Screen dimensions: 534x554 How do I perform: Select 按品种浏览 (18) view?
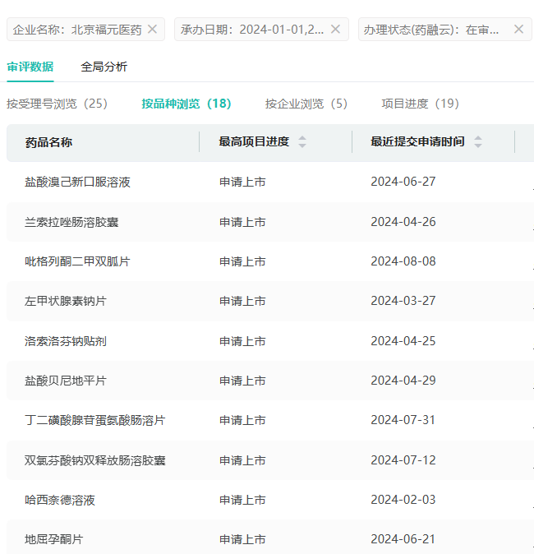click(186, 104)
